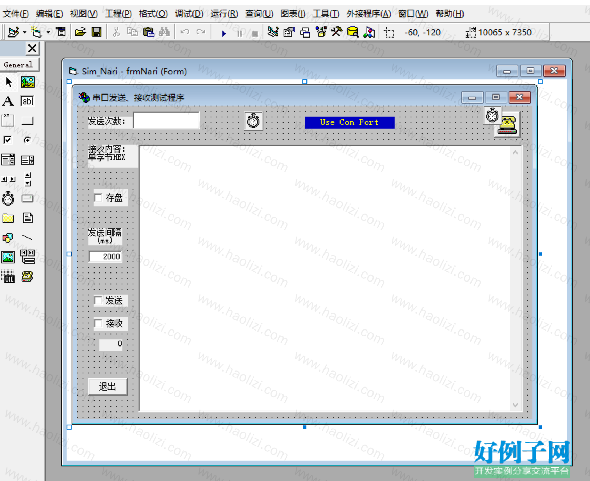The height and width of the screenshot is (481, 590).
Task: Show the Toolbox via hammer-wrench icon
Action: pyautogui.click(x=336, y=32)
